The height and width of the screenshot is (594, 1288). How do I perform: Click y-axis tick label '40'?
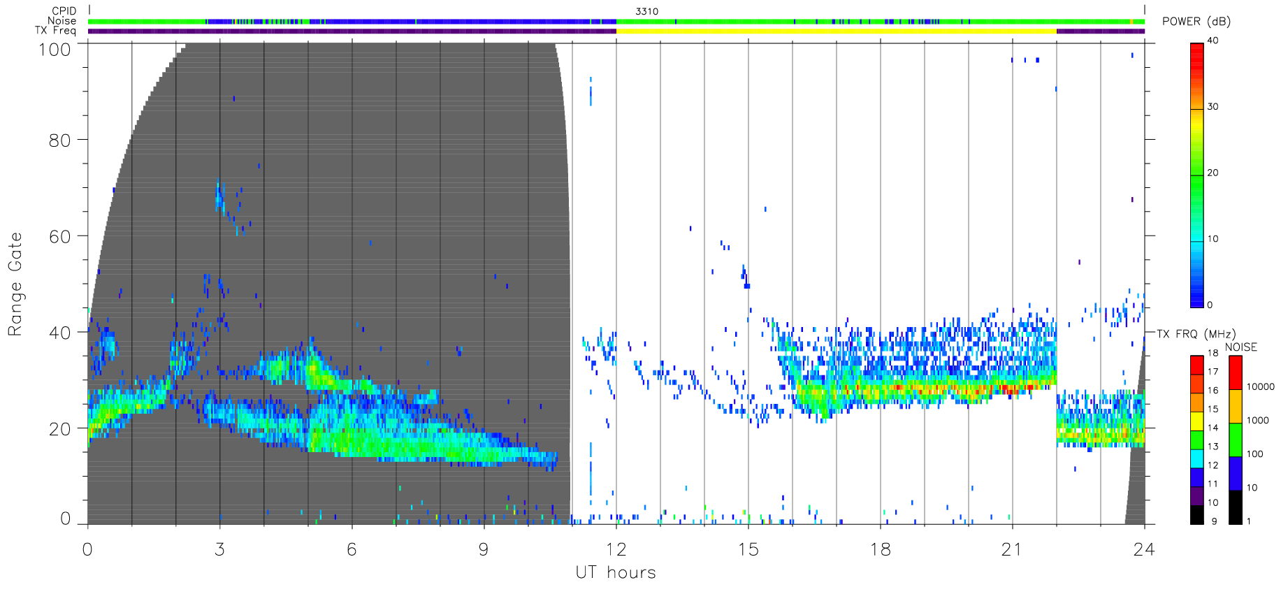coord(60,333)
